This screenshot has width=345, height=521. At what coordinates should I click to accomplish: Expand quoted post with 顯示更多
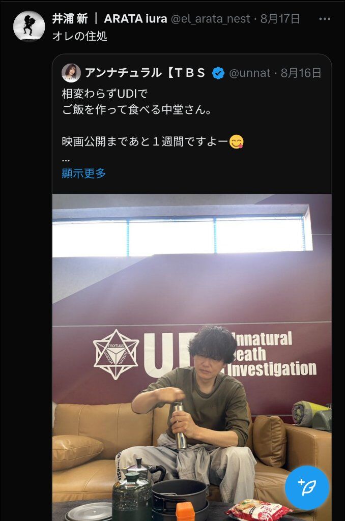point(84,173)
